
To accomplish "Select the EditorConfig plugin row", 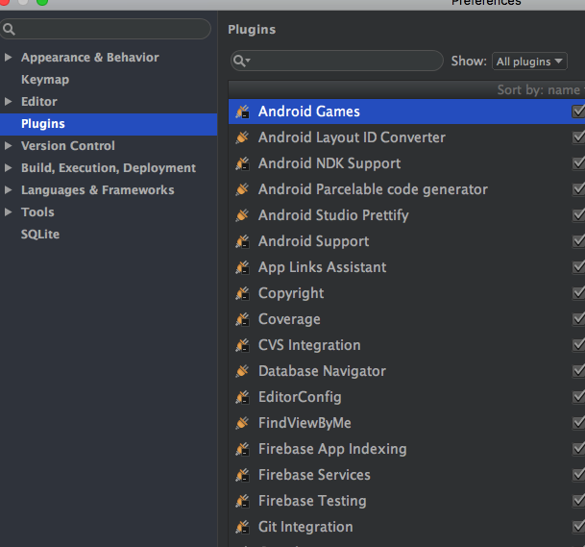I will [x=406, y=397].
